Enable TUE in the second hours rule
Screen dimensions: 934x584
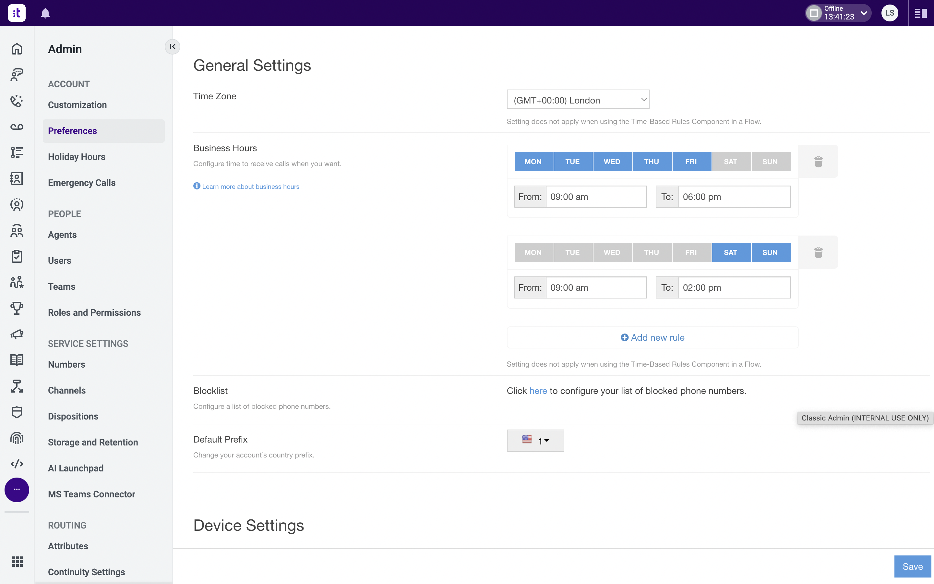573,252
